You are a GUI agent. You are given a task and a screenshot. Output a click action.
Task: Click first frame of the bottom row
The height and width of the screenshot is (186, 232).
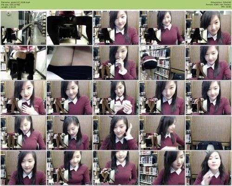tap(23, 168)
